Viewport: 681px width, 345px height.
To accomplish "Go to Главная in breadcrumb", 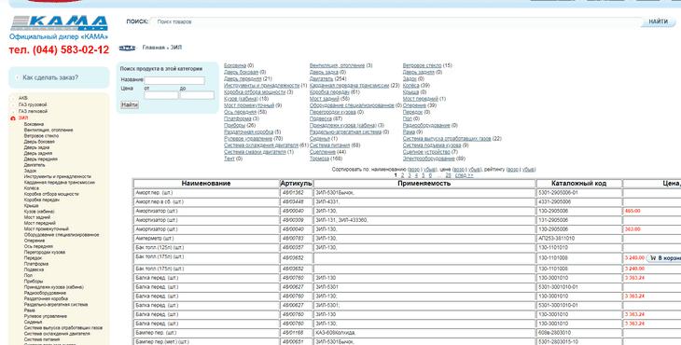I will pos(154,48).
